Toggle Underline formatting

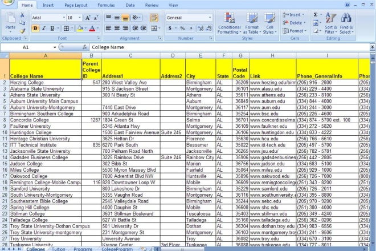point(52,29)
